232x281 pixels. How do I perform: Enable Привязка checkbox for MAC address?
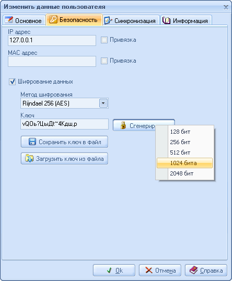pyautogui.click(x=104, y=61)
